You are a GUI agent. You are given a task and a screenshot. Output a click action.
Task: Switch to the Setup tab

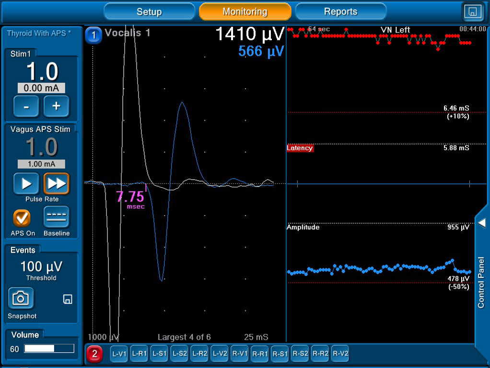pos(149,11)
